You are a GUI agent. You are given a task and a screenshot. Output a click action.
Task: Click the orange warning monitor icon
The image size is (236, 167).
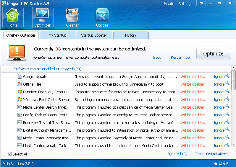(17, 52)
